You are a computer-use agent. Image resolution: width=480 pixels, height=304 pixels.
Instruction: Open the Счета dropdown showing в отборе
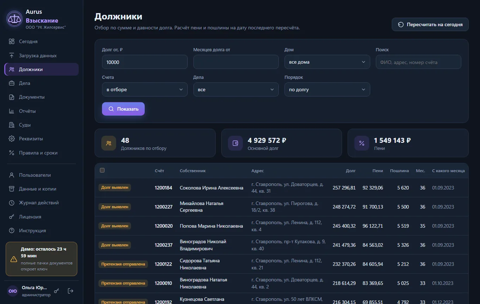(x=145, y=89)
